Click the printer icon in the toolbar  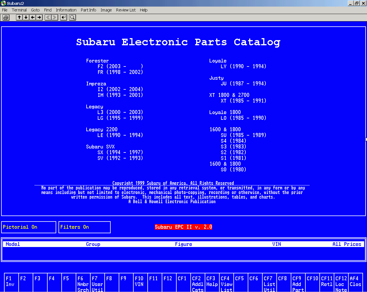[6, 17]
